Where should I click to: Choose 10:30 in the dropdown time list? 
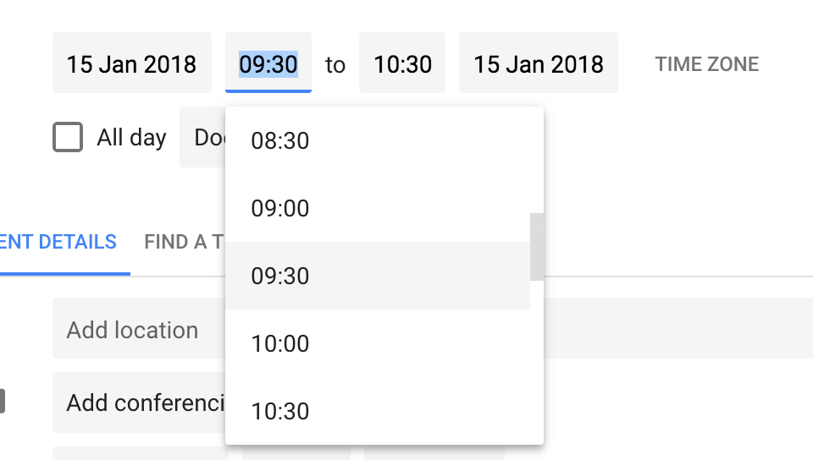click(x=280, y=412)
